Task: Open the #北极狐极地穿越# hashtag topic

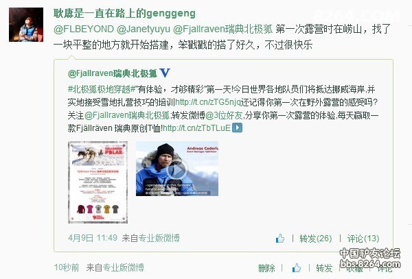Action: [x=102, y=89]
